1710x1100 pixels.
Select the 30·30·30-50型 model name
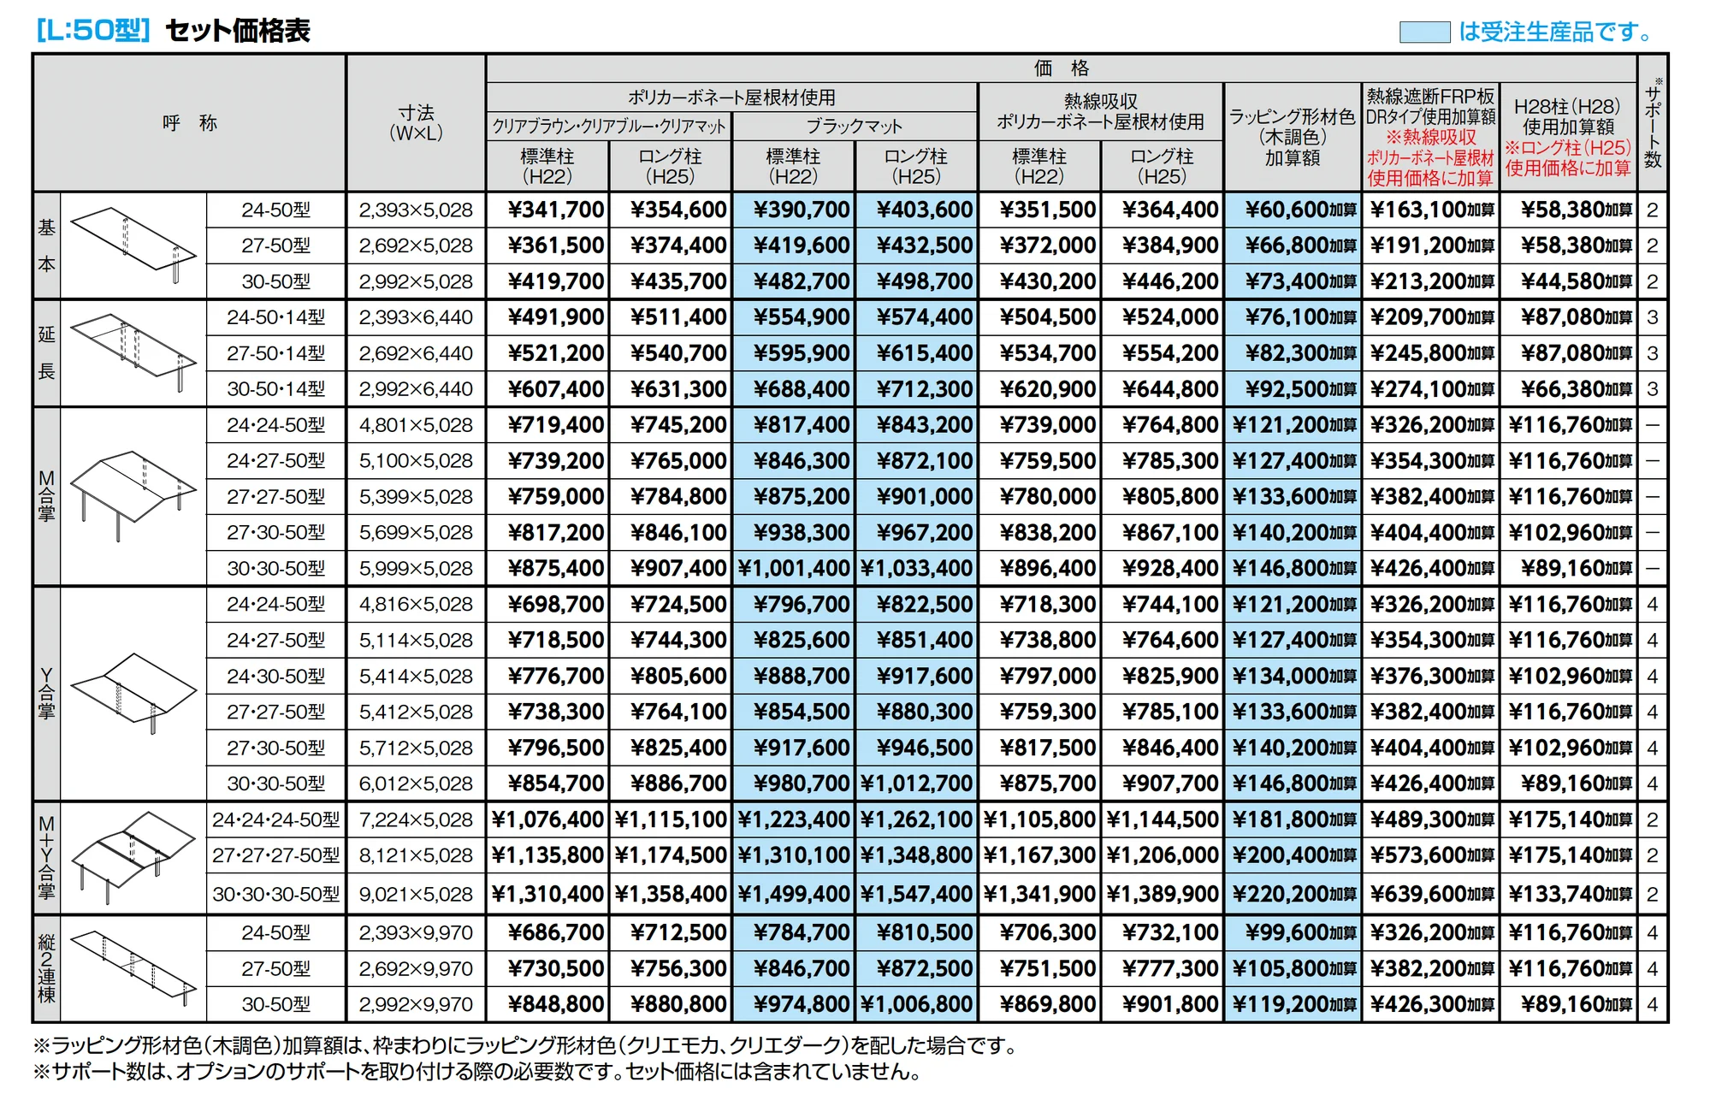tap(275, 894)
